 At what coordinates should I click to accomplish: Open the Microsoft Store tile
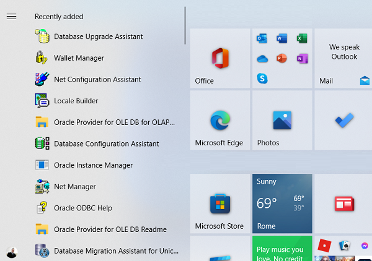click(220, 203)
